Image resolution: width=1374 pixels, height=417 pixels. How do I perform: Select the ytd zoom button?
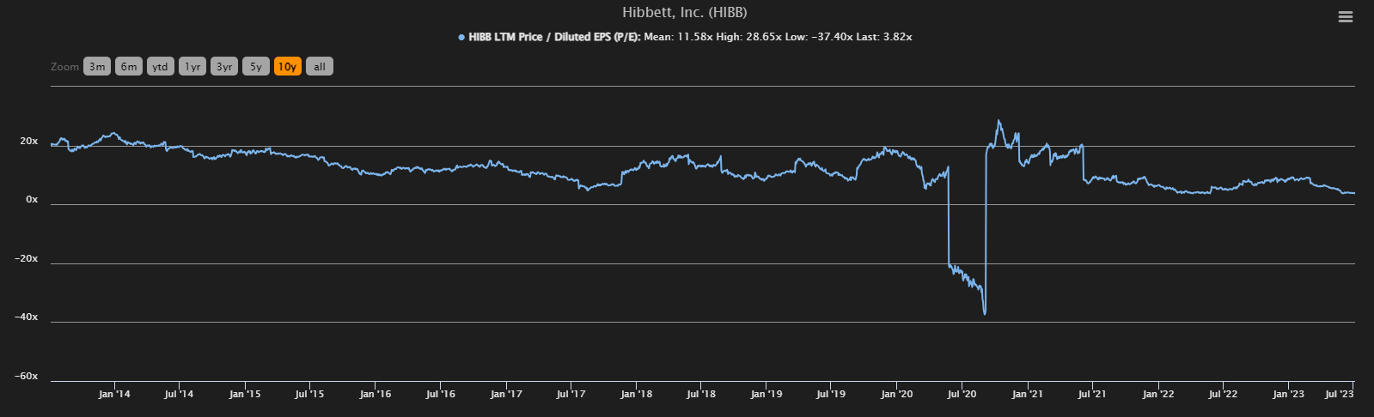tap(161, 66)
